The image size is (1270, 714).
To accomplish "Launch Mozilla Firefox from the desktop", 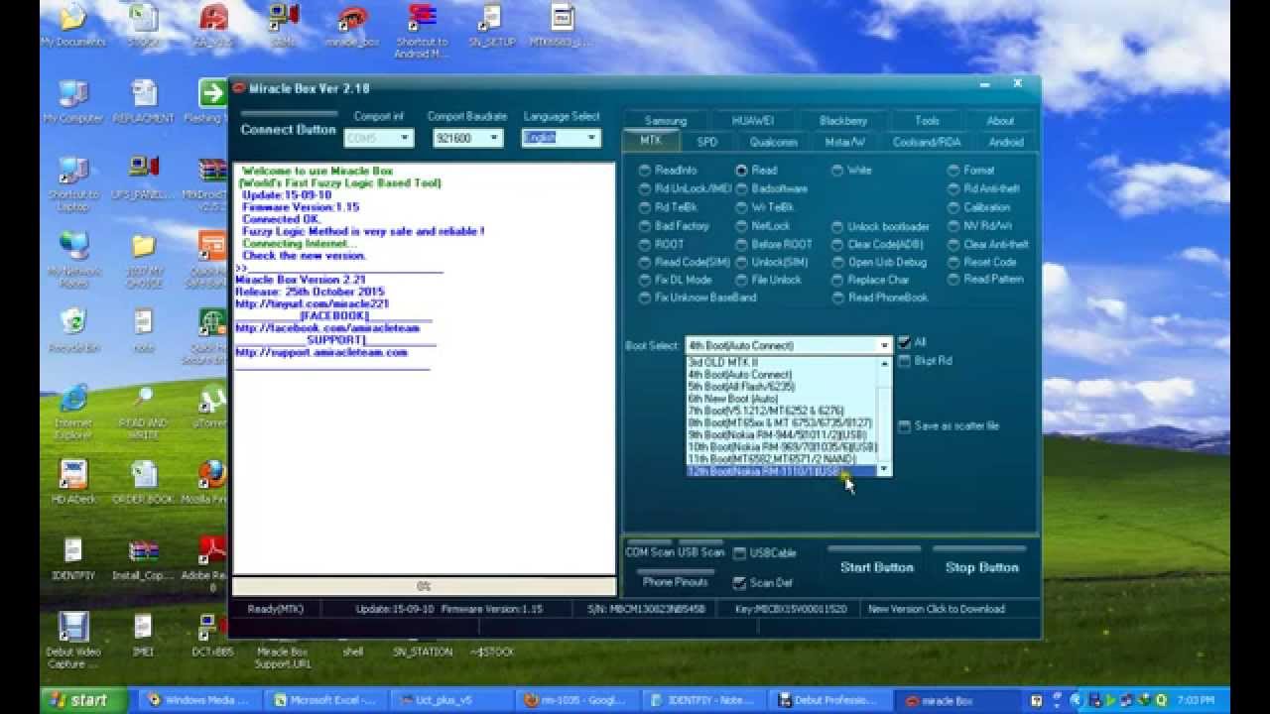I will coord(211,482).
